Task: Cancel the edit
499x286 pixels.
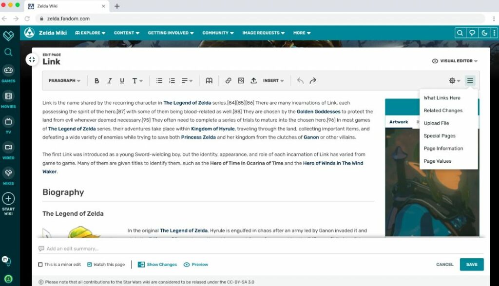Action: coord(444,265)
